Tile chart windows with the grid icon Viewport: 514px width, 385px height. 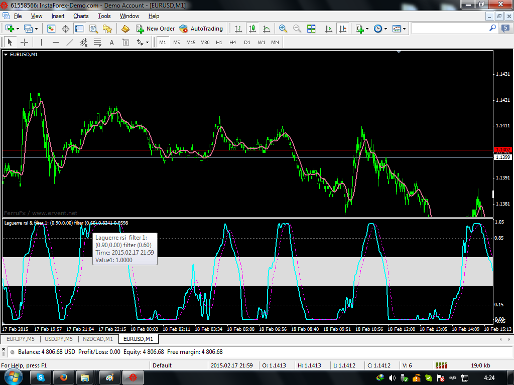pyautogui.click(x=311, y=29)
